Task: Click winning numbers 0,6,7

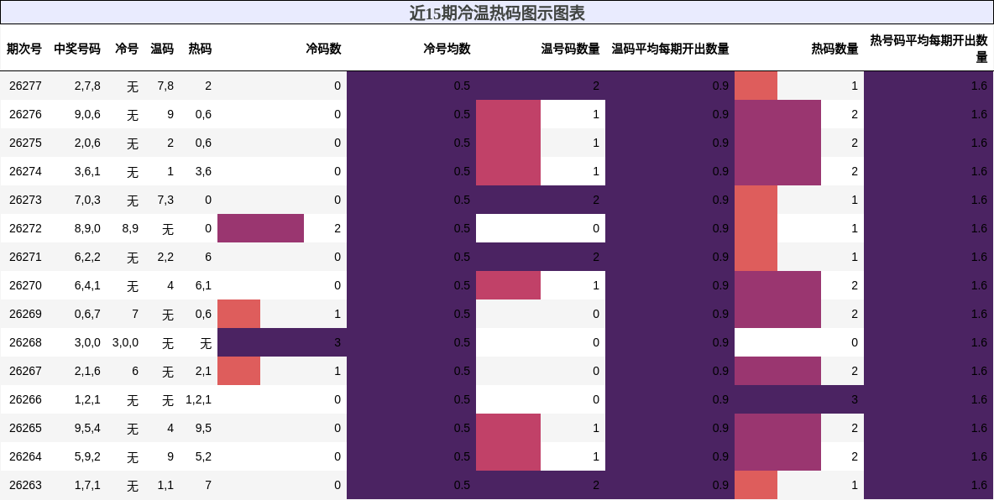Action: click(87, 314)
